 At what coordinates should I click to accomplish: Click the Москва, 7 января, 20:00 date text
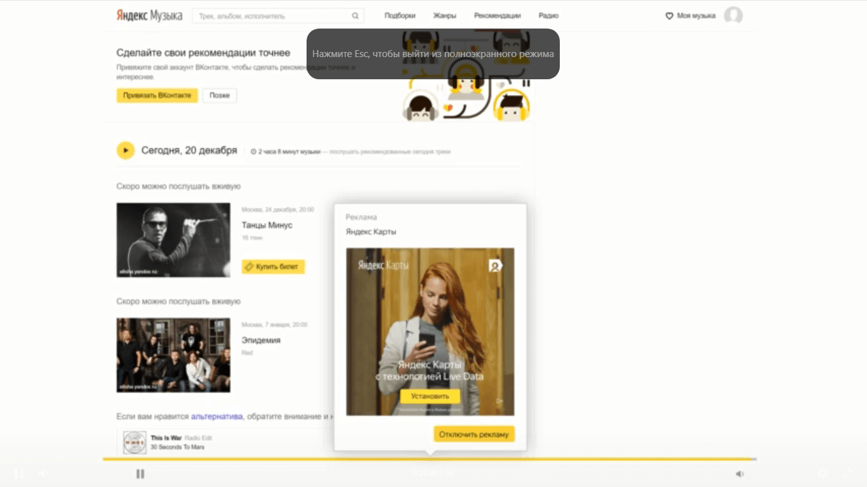pyautogui.click(x=274, y=325)
